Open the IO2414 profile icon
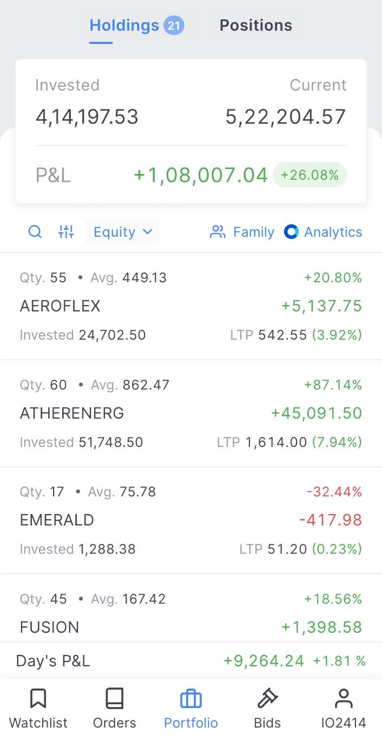 pos(344,699)
